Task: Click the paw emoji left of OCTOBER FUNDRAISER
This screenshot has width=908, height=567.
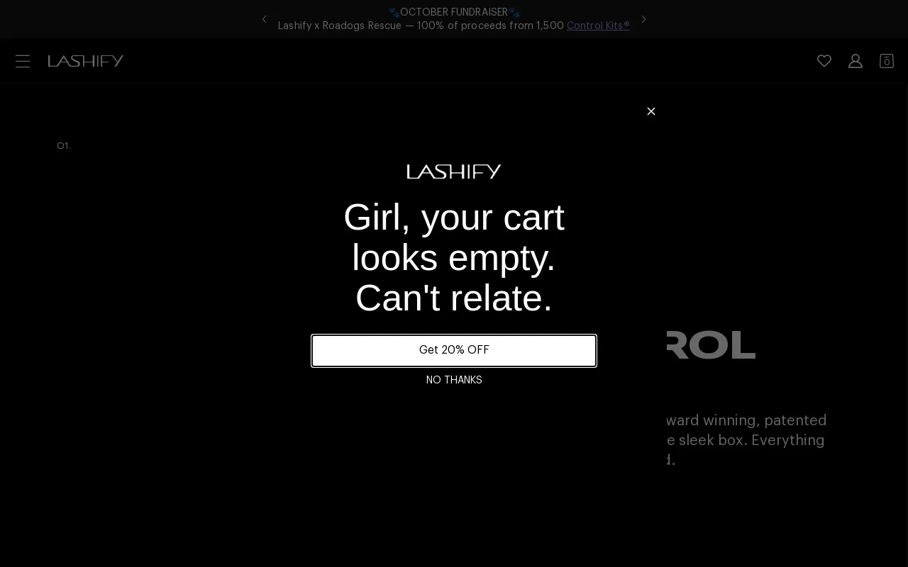Action: coord(394,13)
